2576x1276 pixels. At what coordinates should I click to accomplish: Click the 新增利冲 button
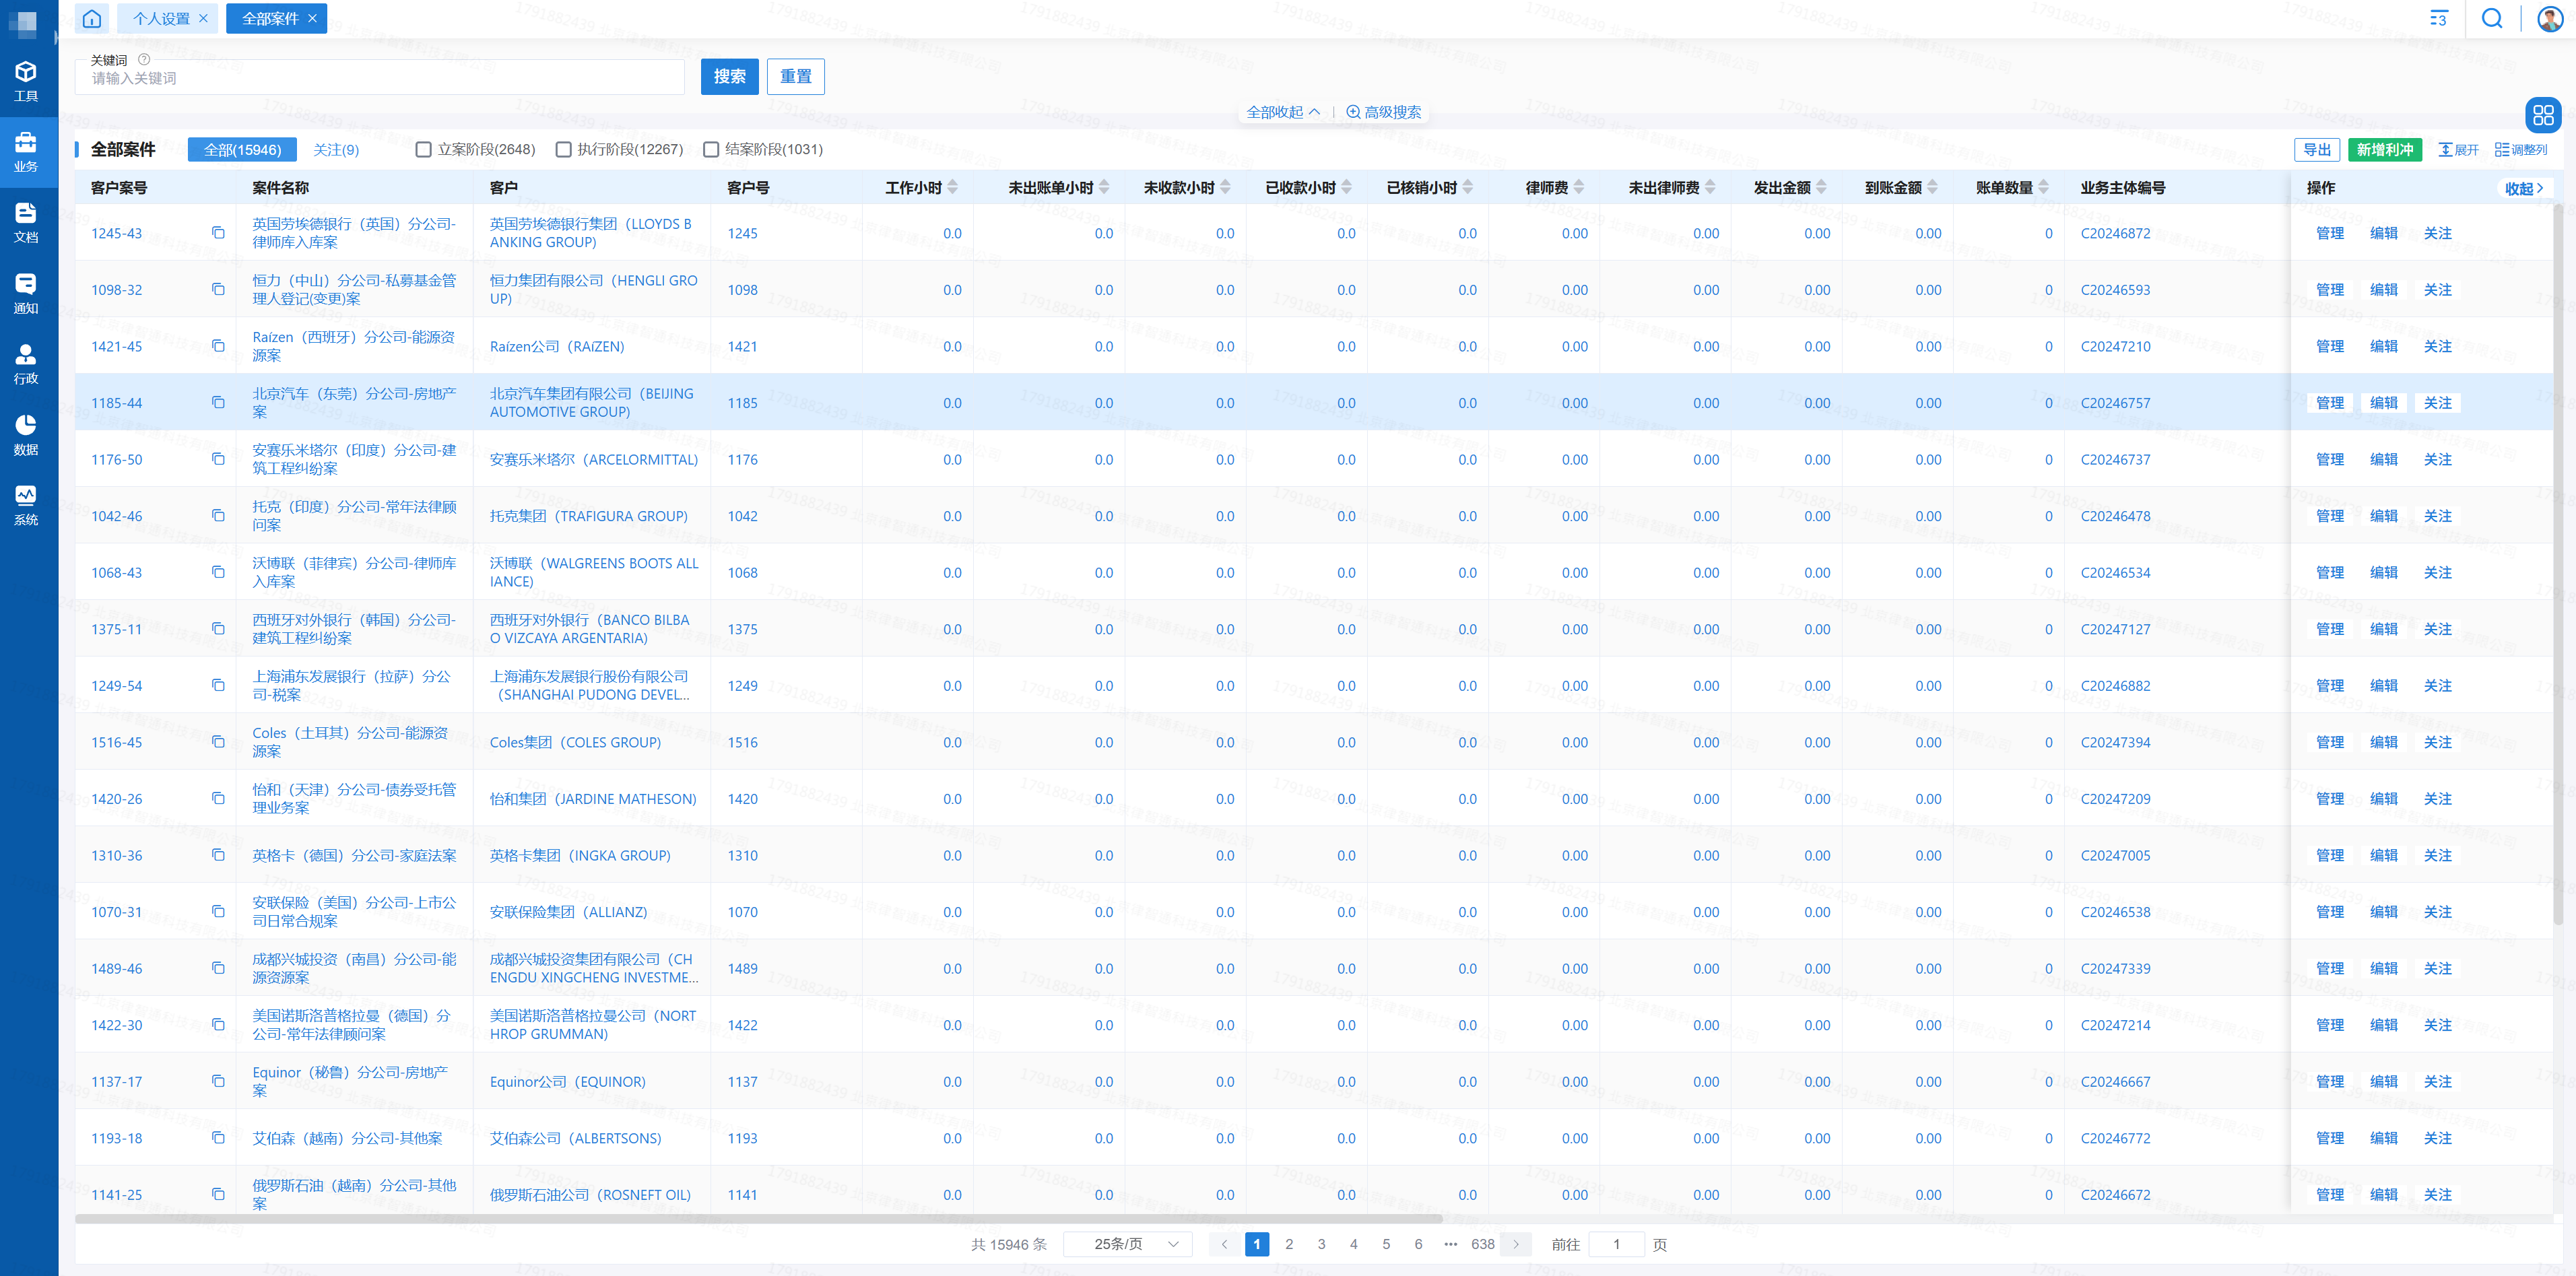[x=2384, y=150]
